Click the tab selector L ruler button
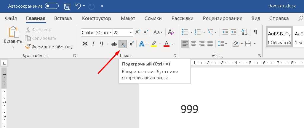The image size is (304, 128). (x=4, y=63)
